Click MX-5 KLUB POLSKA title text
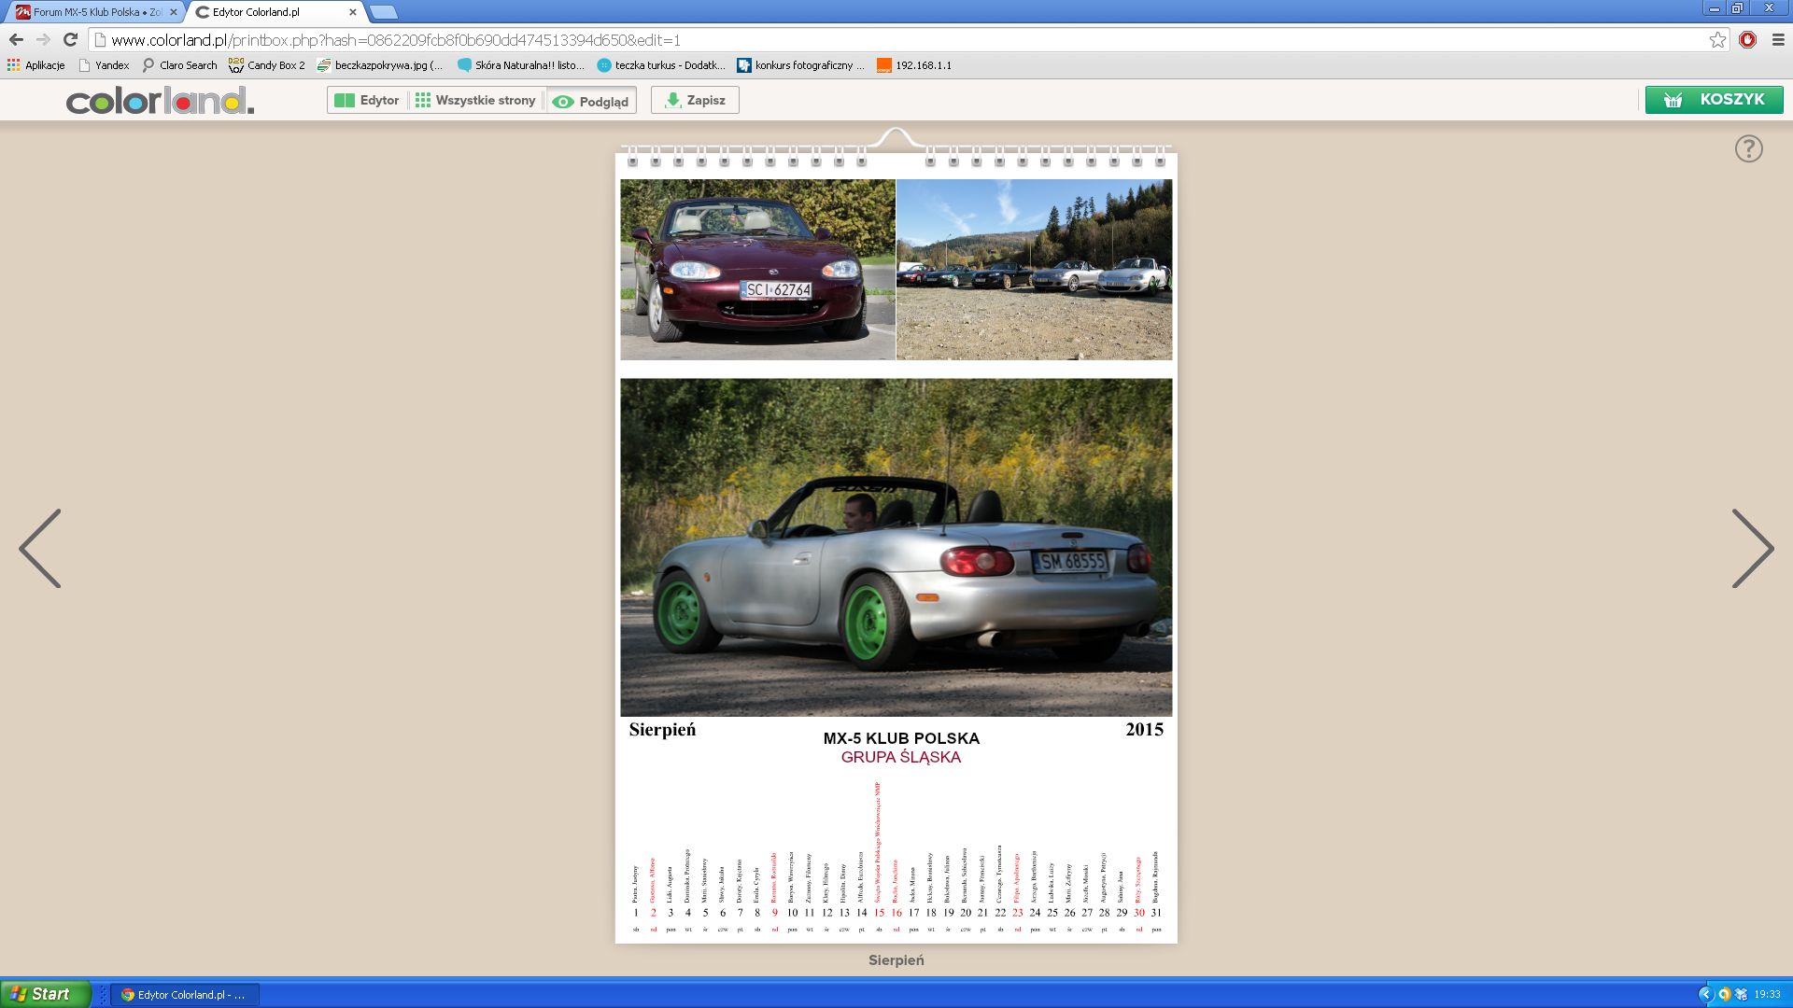 coord(901,738)
